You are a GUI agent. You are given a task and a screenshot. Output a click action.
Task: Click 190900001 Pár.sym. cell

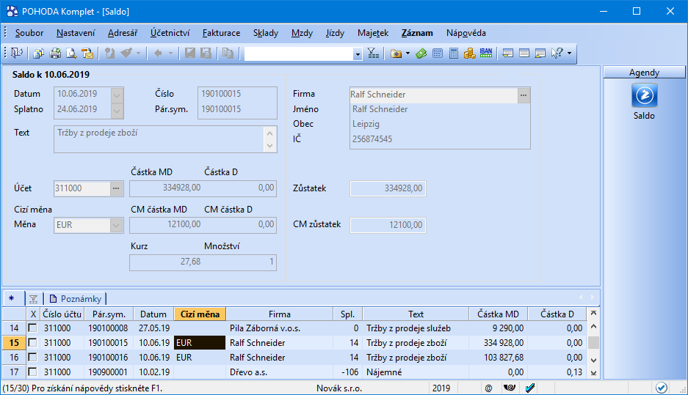point(108,372)
